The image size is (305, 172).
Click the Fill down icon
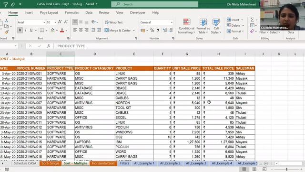[252, 25]
